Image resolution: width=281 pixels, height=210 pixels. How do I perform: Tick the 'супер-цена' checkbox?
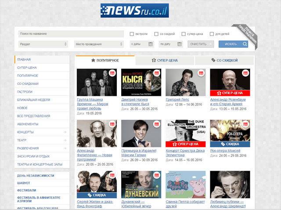[x=184, y=34]
